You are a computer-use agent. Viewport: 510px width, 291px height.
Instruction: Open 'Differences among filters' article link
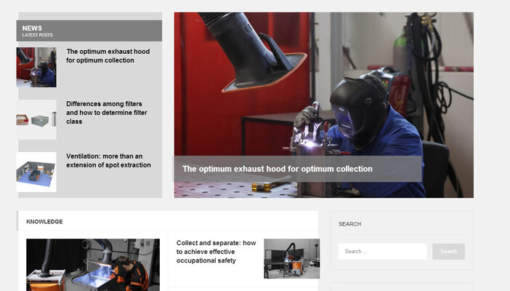coord(104,113)
